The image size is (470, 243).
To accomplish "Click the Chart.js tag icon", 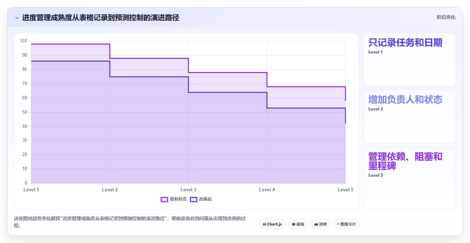I will coord(264,224).
